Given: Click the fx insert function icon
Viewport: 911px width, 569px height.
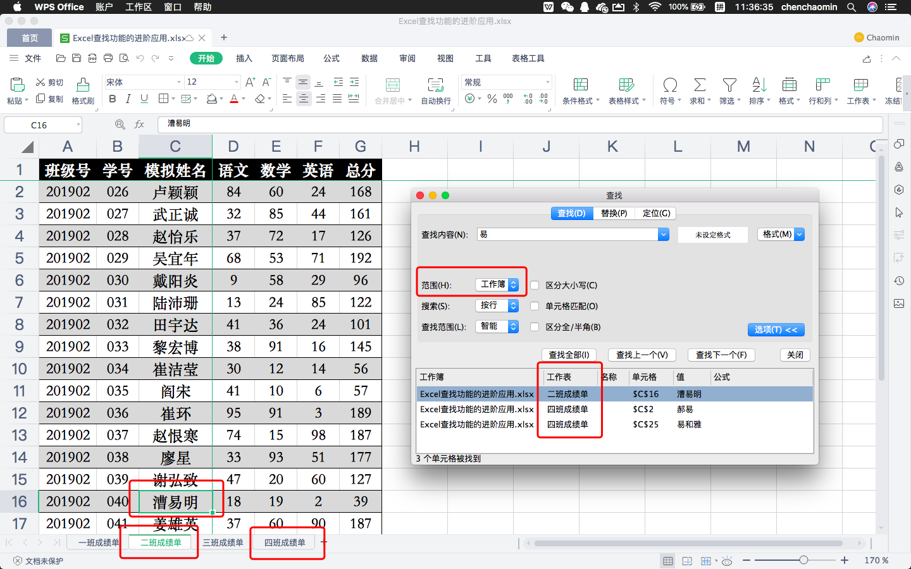Looking at the screenshot, I should pos(139,125).
